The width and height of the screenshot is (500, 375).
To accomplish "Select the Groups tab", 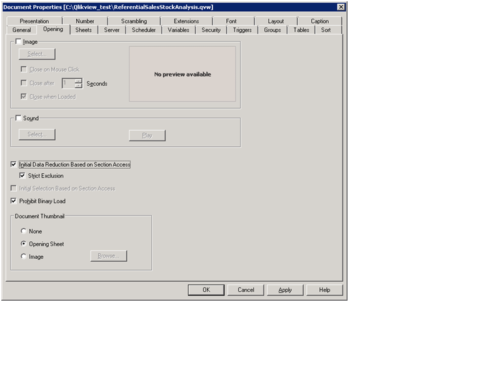I will tap(272, 30).
